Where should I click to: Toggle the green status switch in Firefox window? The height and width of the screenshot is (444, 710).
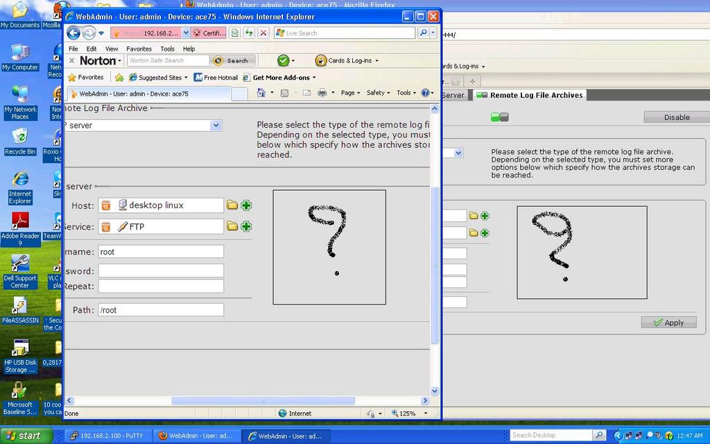pyautogui.click(x=499, y=117)
